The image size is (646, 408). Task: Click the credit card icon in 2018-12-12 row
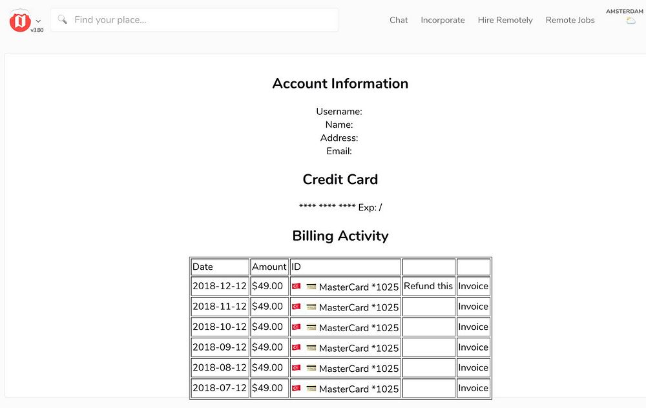[311, 286]
